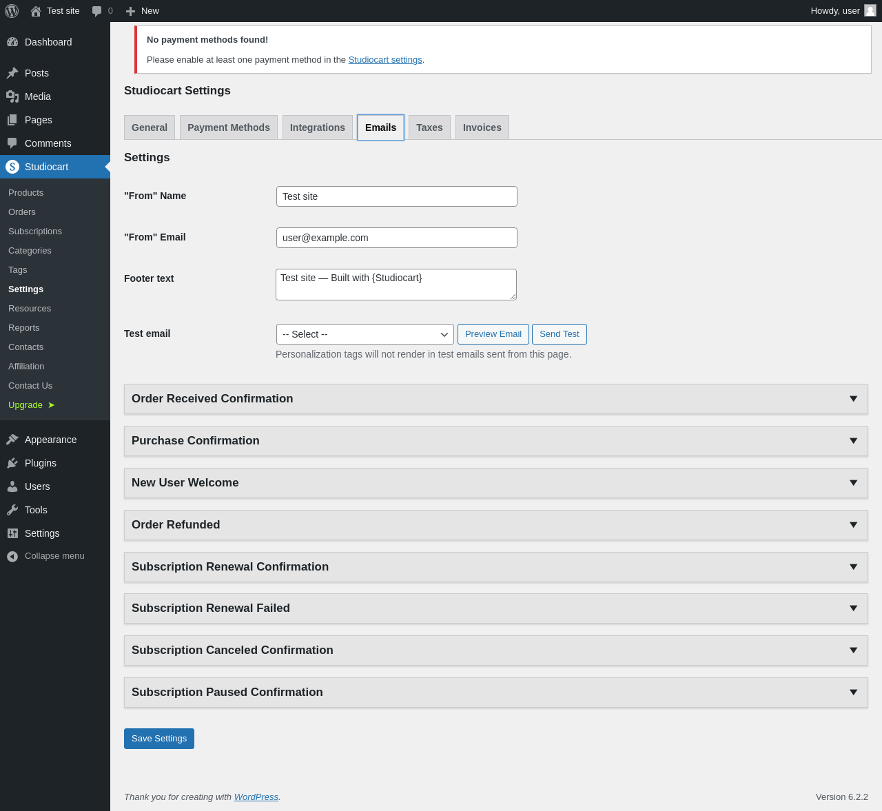This screenshot has width=882, height=811.
Task: Open Contact Us in Studiocart submenu
Action: pos(30,386)
